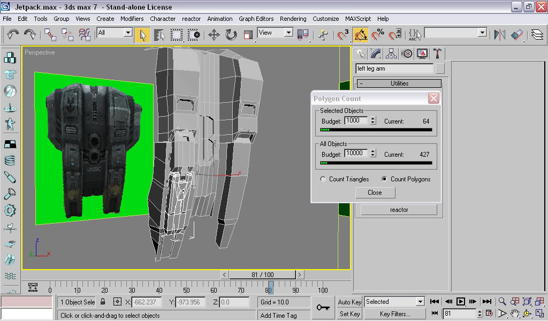548x321 pixels.
Task: Click the reactor Water waves icon
Action: coord(10,276)
